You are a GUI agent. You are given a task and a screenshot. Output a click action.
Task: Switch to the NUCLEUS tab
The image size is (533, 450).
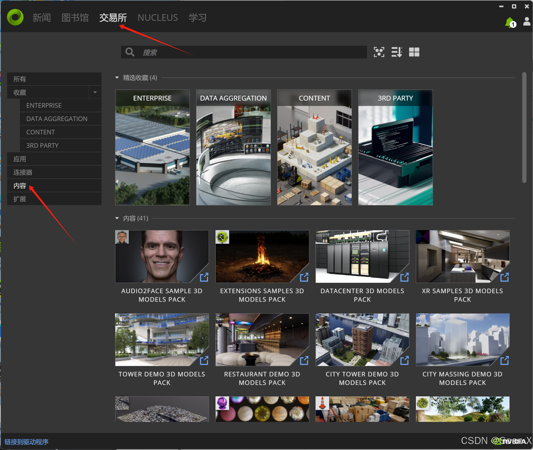coord(158,18)
